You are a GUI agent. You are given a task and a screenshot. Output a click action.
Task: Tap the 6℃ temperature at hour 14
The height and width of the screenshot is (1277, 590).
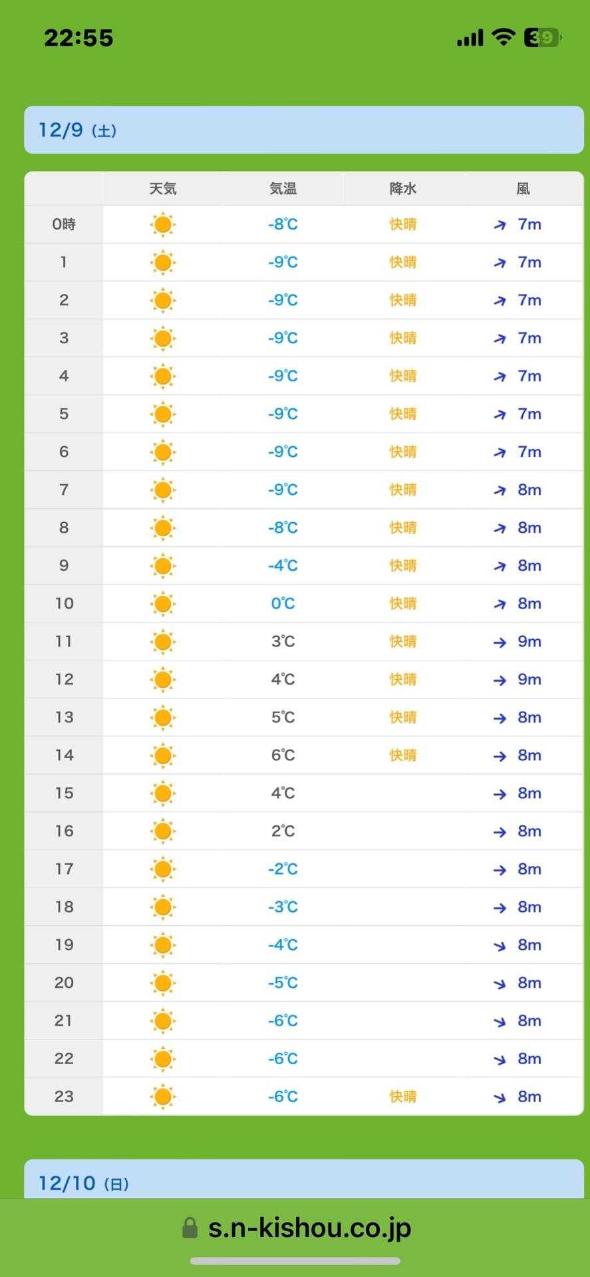[283, 755]
